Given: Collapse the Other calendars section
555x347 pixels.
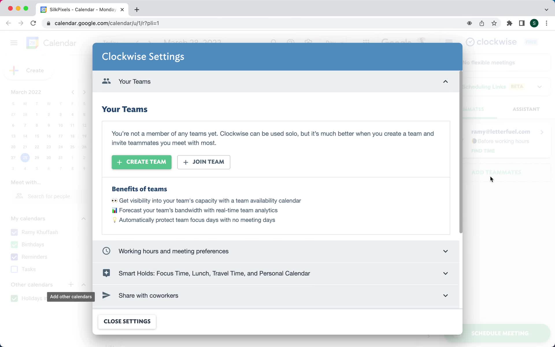Looking at the screenshot, I should [x=84, y=285].
